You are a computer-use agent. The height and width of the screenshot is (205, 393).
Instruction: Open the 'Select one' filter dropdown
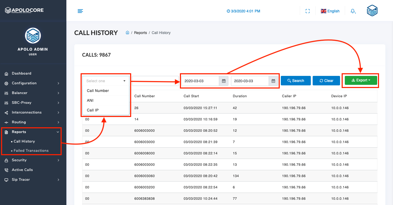[x=106, y=81]
